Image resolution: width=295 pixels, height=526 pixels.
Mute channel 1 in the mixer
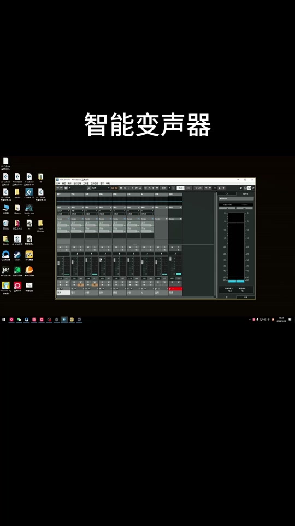[60, 247]
